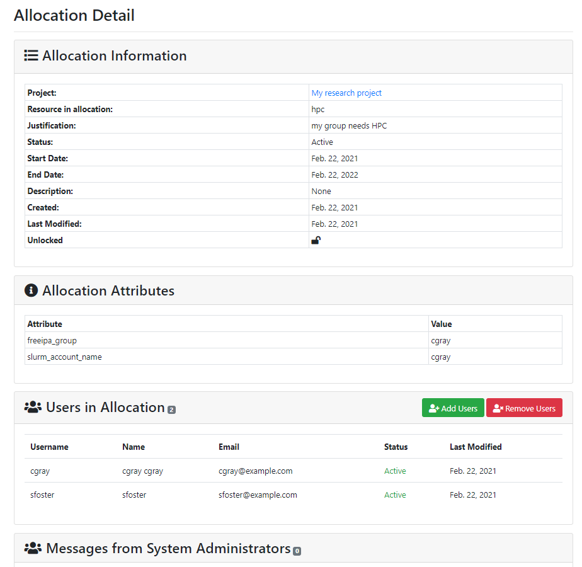Click the Resource in allocation: label
This screenshot has height=567, width=582.
pos(70,109)
